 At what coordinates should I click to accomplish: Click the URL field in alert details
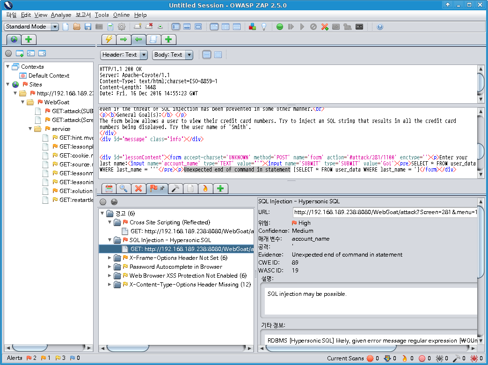[385, 212]
